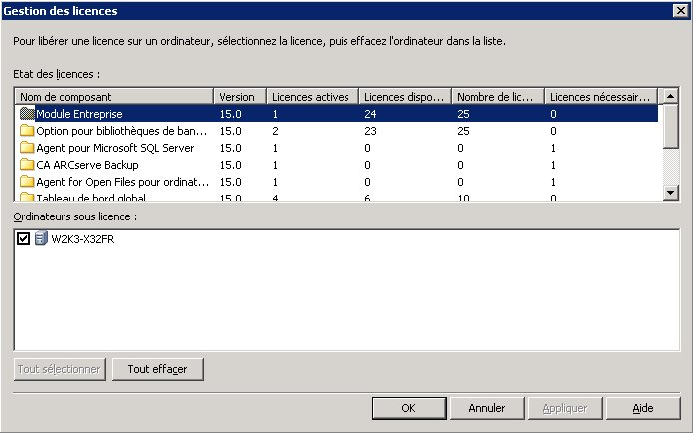Click the Module Entreprise folder icon
The height and width of the screenshot is (433, 693).
point(27,114)
